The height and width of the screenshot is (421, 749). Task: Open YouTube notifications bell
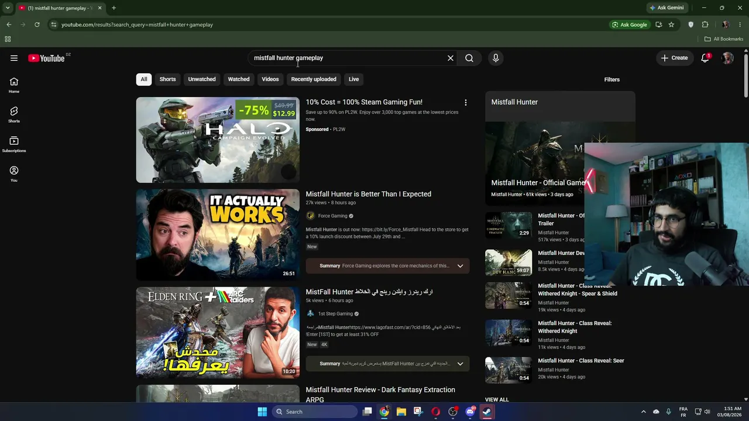[x=705, y=58]
